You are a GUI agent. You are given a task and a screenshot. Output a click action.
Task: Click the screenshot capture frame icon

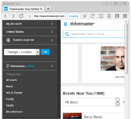101,16
